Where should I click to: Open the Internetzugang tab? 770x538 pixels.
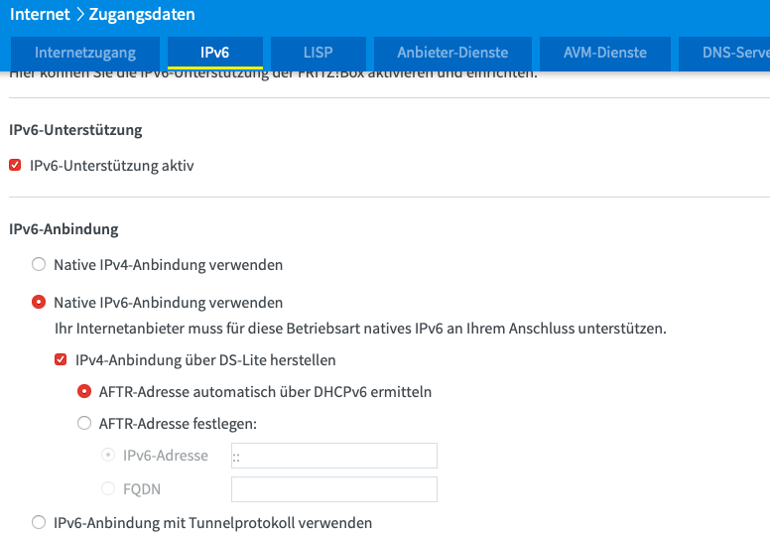[x=85, y=53]
